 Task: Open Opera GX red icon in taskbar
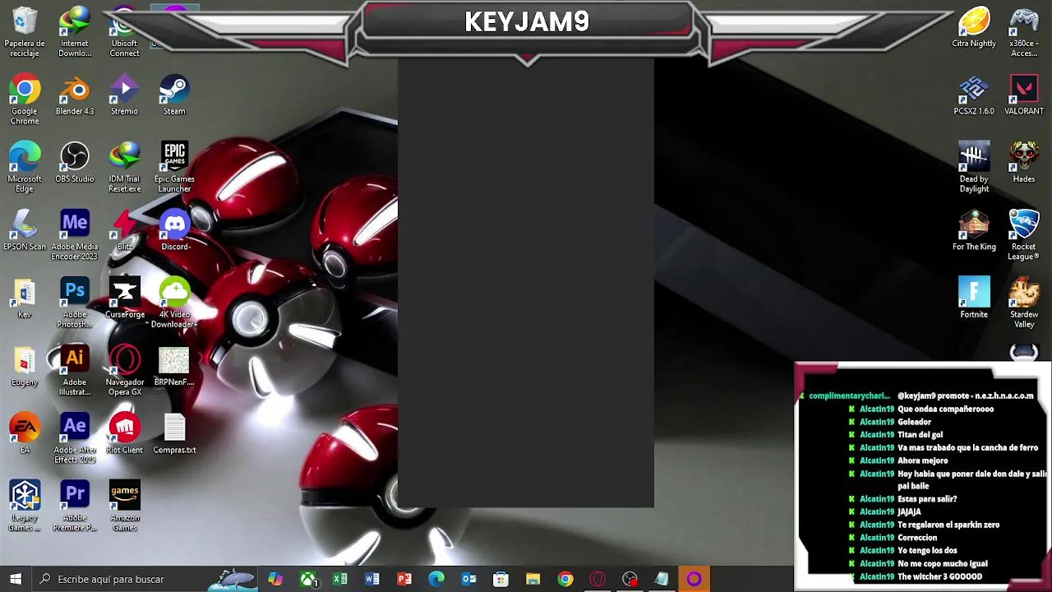tap(598, 579)
